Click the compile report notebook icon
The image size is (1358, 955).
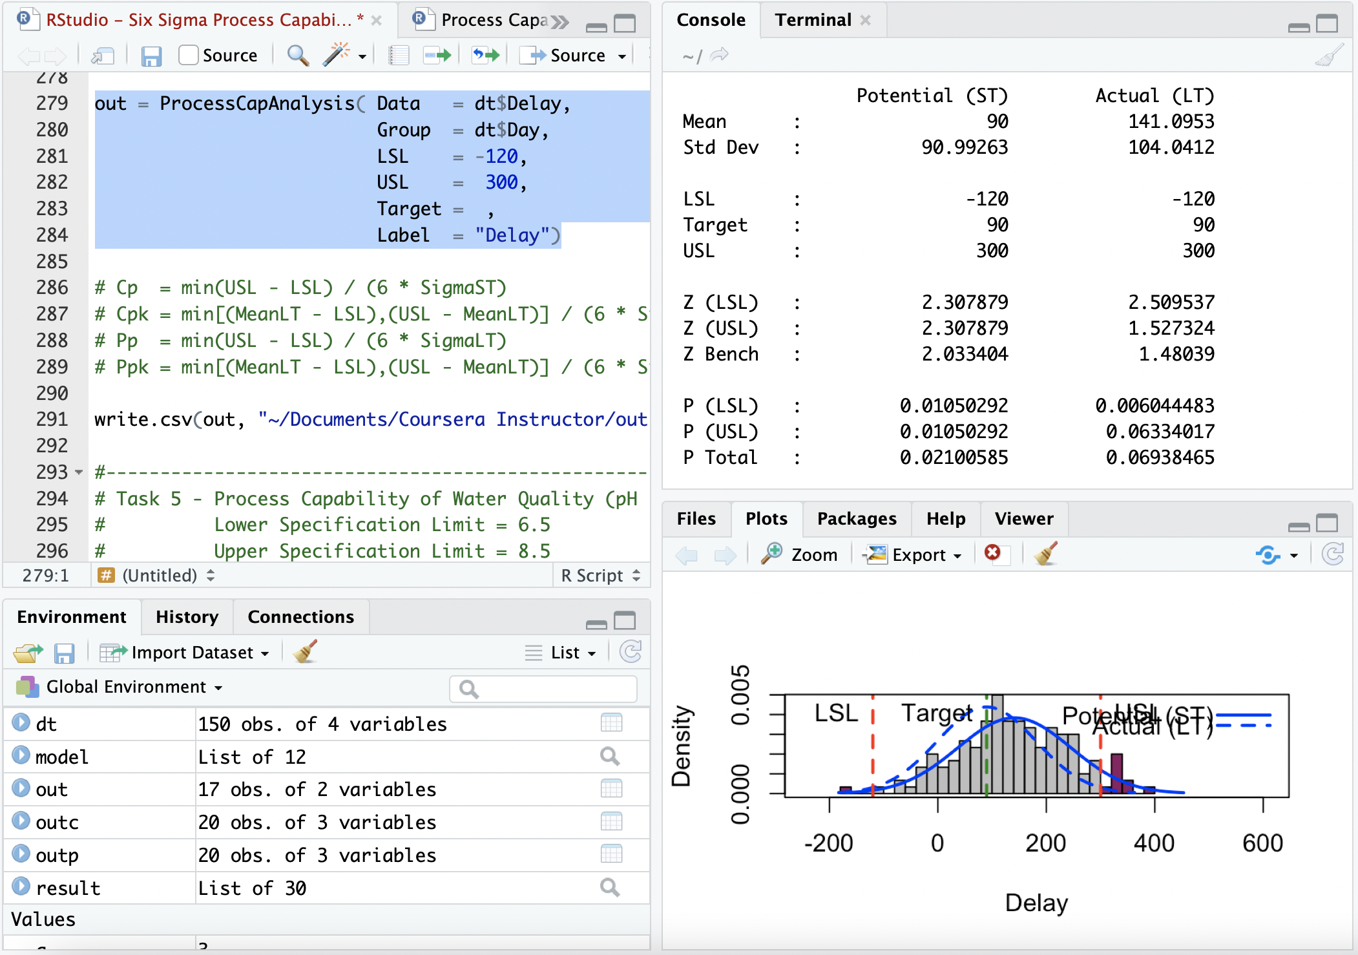[399, 56]
